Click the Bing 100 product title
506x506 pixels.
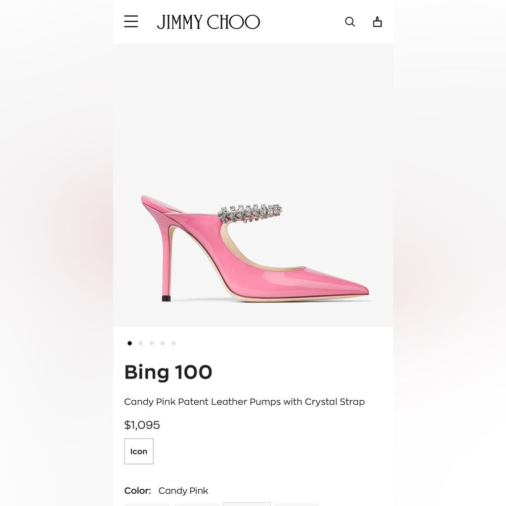pos(168,372)
